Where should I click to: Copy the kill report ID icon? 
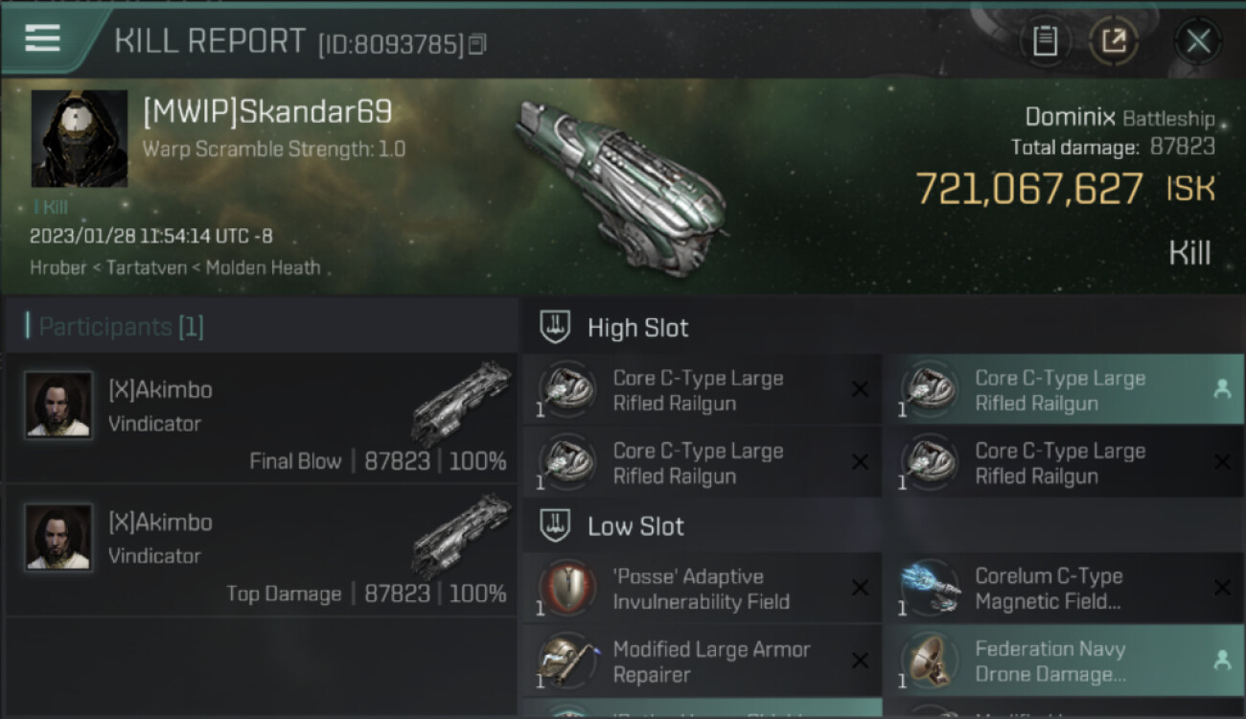[x=477, y=44]
